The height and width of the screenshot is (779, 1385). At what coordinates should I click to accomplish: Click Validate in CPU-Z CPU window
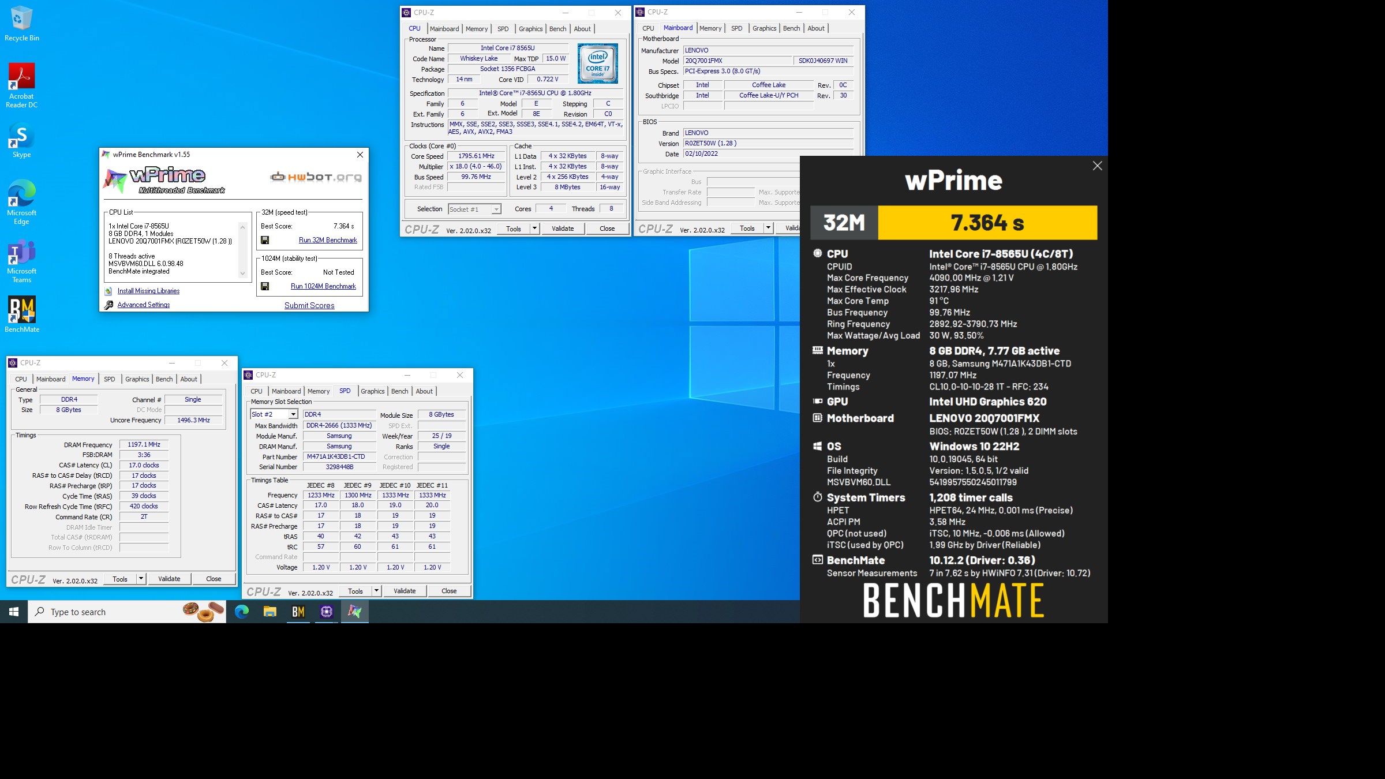point(563,229)
